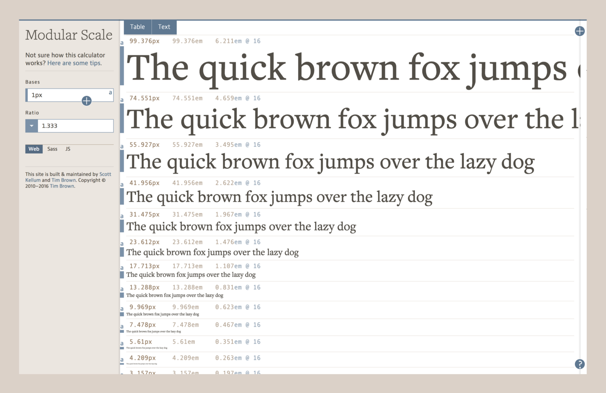Click the 0.831em @ 16 value
Screen dimensions: 606x393
pyautogui.click(x=238, y=287)
